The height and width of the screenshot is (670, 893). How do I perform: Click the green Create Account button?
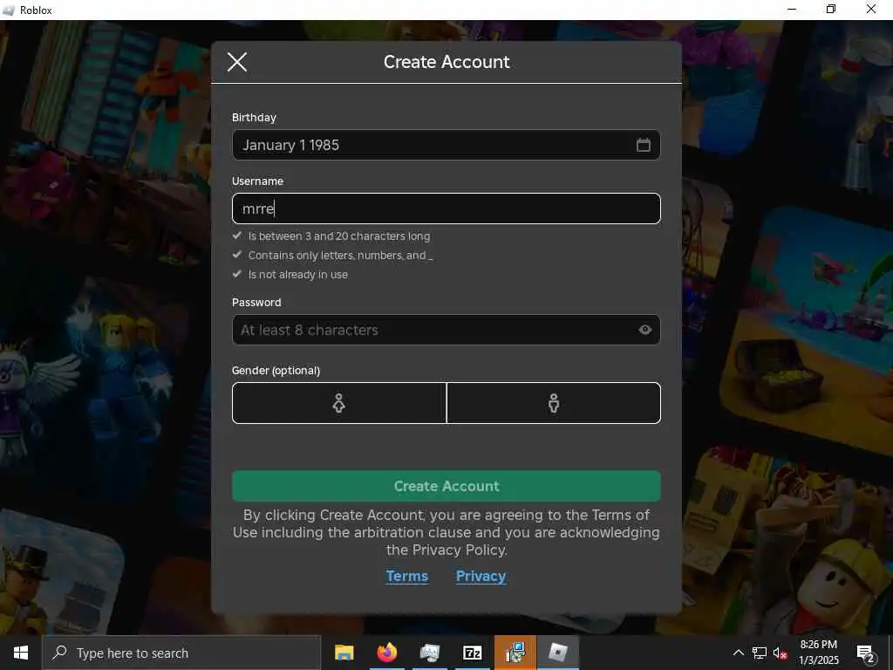(446, 486)
